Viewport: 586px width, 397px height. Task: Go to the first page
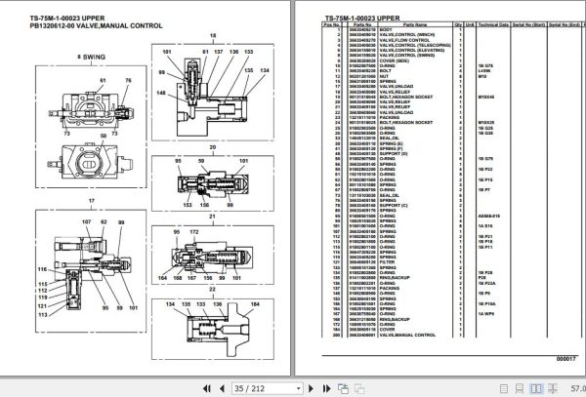click(x=207, y=388)
